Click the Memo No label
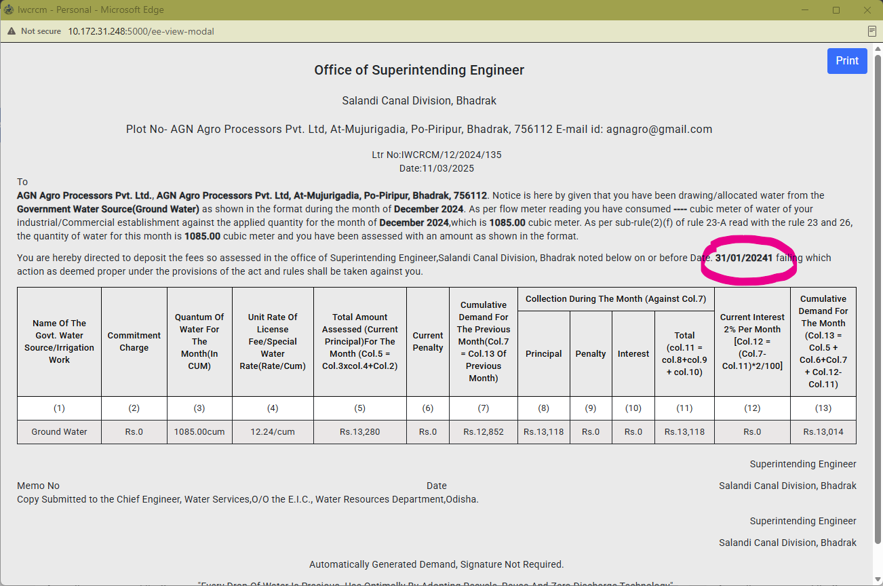The height and width of the screenshot is (586, 883). [38, 486]
